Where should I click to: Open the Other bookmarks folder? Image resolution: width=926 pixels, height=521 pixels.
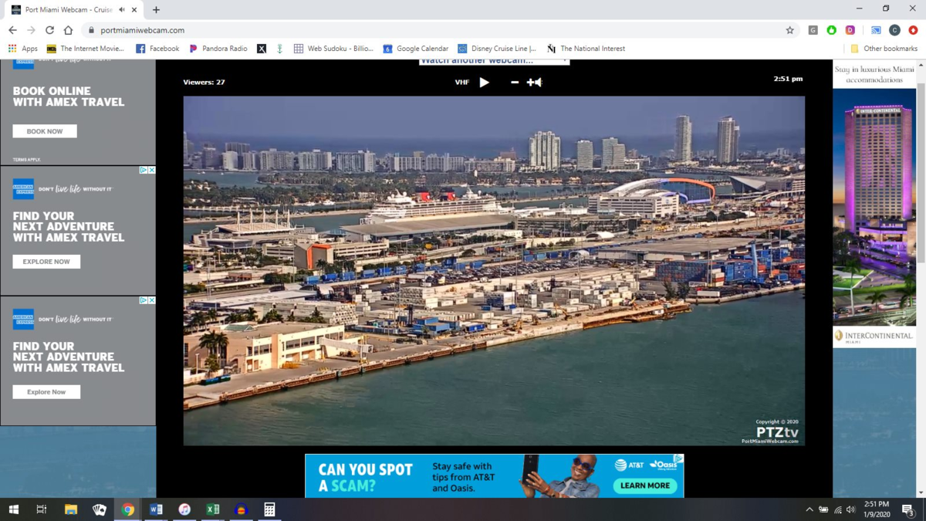[x=884, y=49]
